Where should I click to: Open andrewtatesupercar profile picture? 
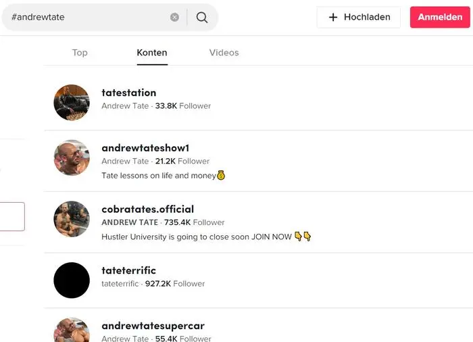point(72,330)
